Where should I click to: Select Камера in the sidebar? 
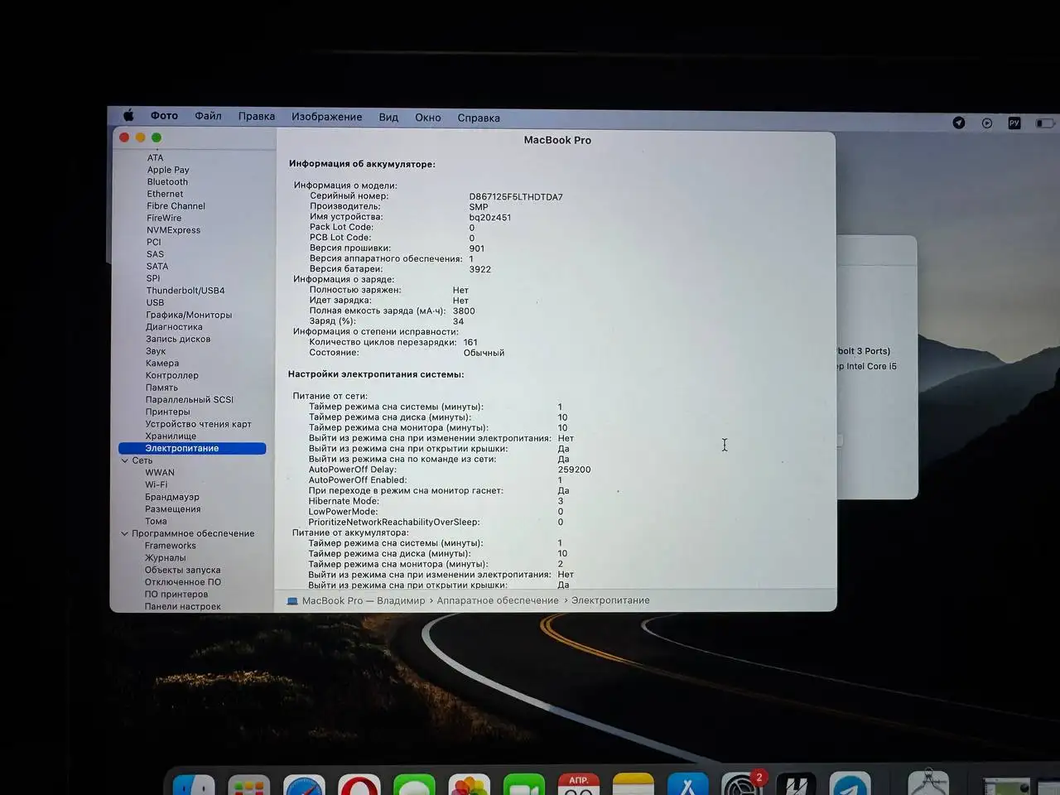click(x=162, y=363)
